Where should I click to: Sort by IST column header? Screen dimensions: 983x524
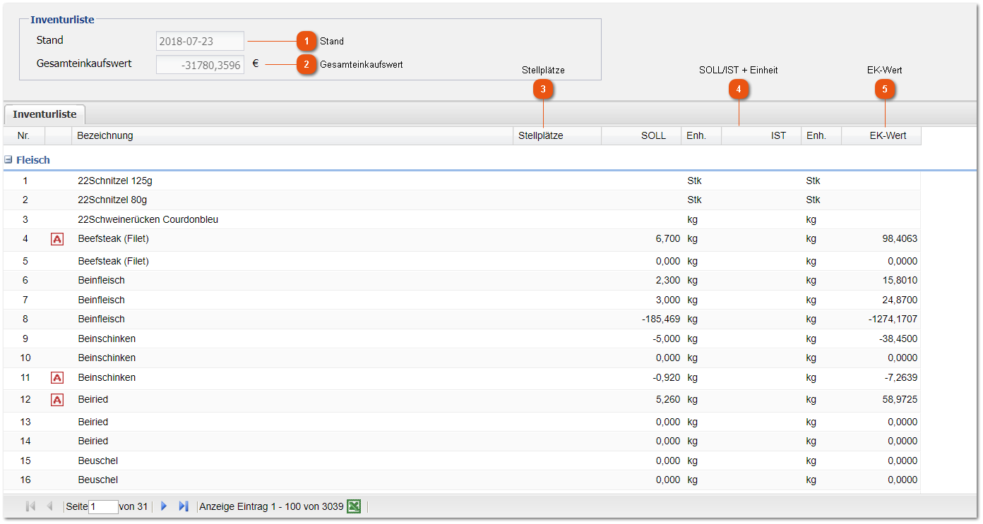point(761,135)
